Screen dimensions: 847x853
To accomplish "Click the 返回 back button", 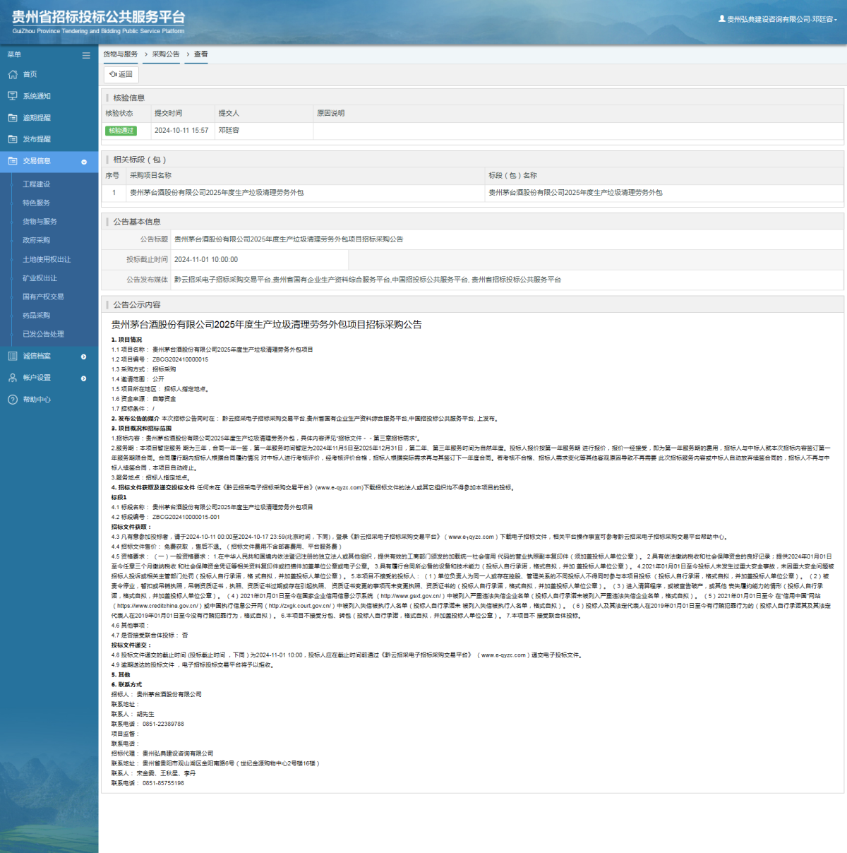I will (x=121, y=74).
